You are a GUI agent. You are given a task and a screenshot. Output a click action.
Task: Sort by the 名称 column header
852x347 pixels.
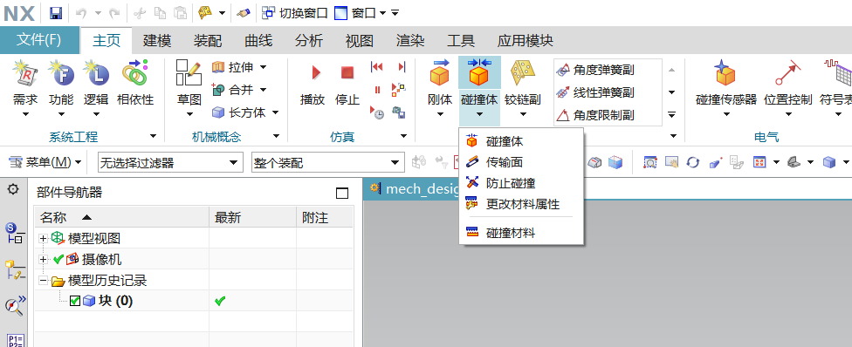[121, 218]
